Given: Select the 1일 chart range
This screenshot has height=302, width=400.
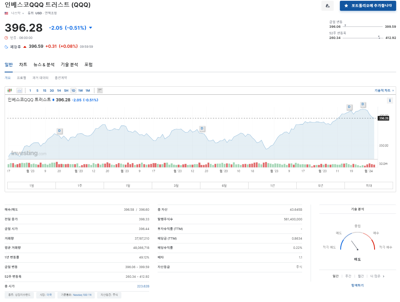Looking at the screenshot, I should click(32, 185).
